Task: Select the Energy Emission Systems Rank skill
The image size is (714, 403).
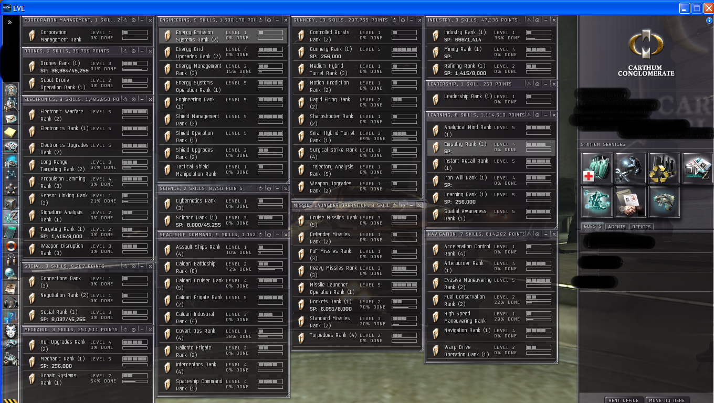Action: pyautogui.click(x=224, y=36)
